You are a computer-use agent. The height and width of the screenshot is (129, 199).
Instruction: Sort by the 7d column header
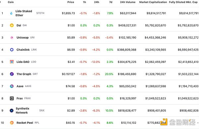pos(111,2)
